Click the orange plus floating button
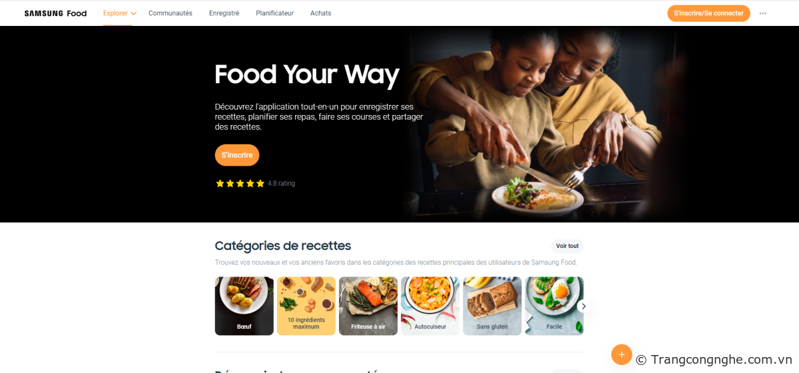Image resolution: width=799 pixels, height=373 pixels. (x=621, y=354)
